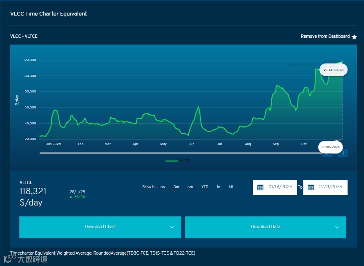Open the start date calendar icon
The width and height of the screenshot is (364, 266).
[260, 187]
